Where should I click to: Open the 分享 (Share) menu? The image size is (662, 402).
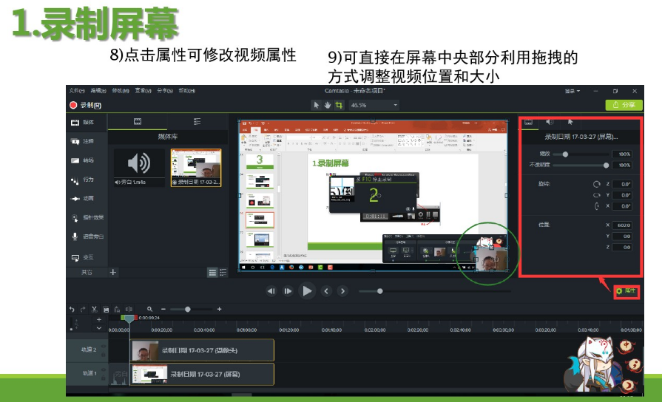pos(165,91)
